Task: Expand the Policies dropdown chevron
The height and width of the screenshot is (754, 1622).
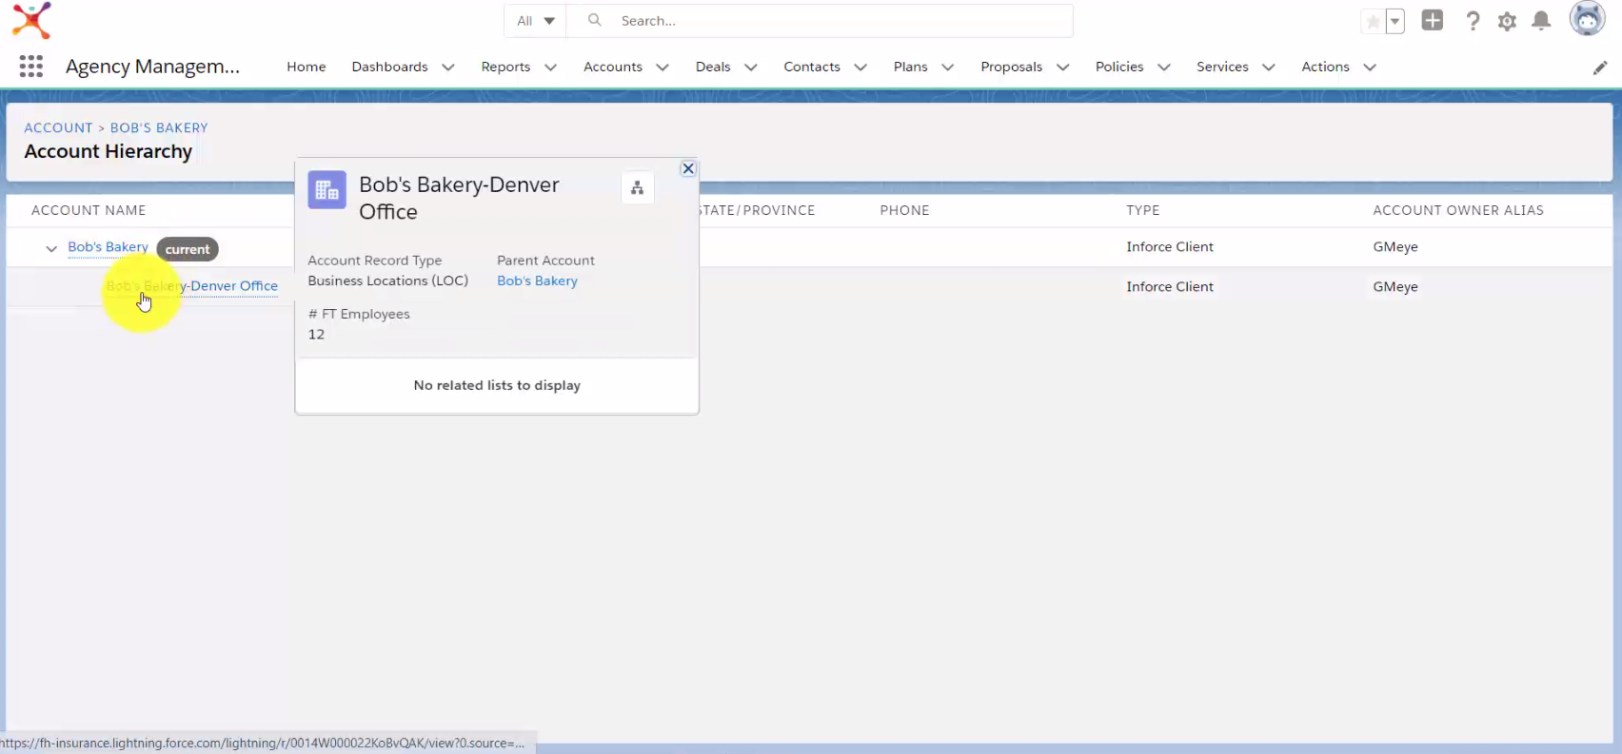Action: pos(1164,68)
